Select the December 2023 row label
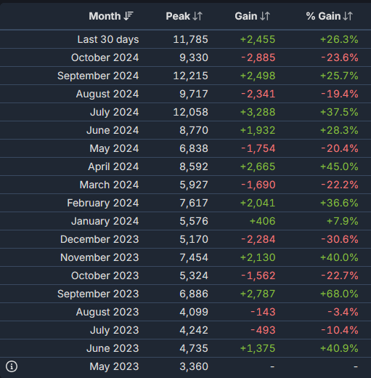This screenshot has height=378, width=371. [x=99, y=239]
